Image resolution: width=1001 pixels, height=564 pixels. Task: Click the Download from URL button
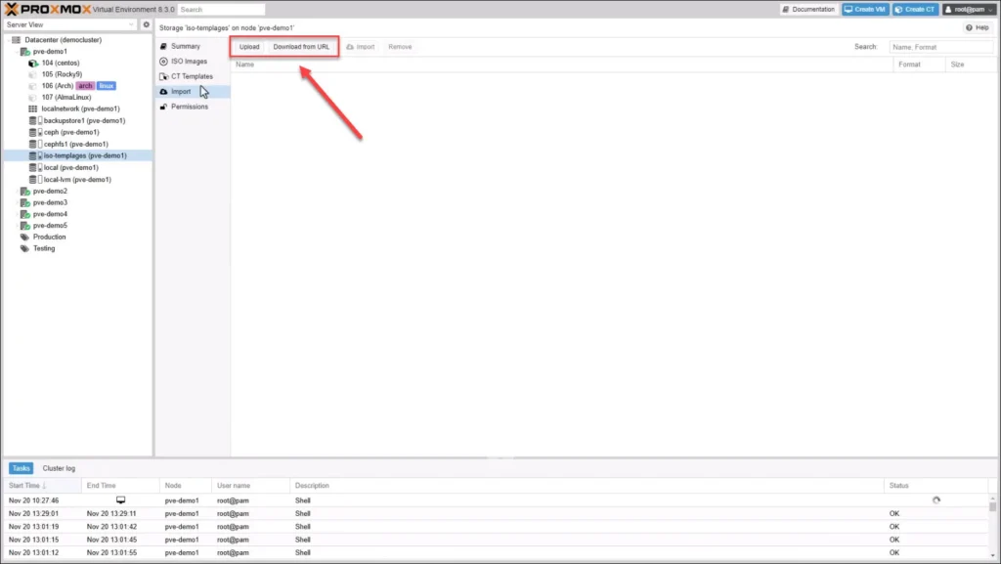coord(300,46)
